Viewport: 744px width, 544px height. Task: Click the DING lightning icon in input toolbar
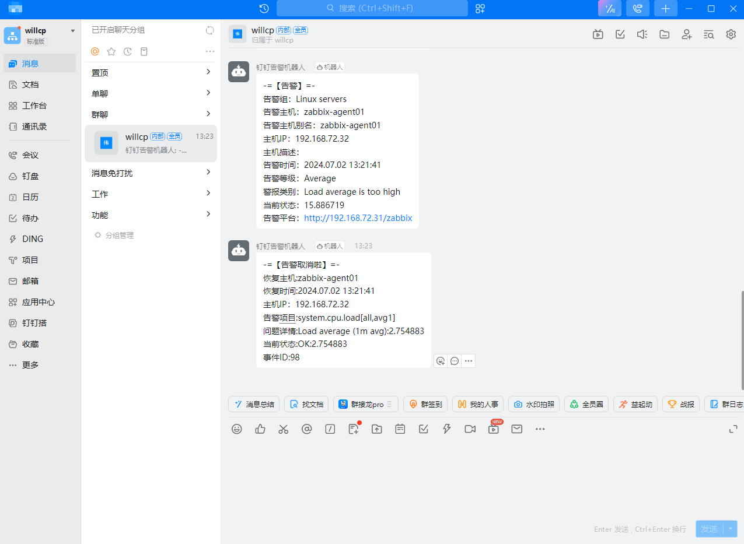[447, 429]
